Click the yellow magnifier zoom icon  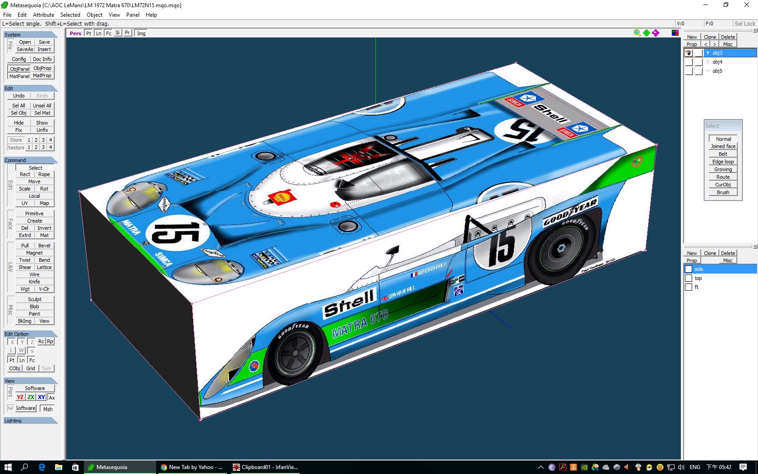coord(637,33)
